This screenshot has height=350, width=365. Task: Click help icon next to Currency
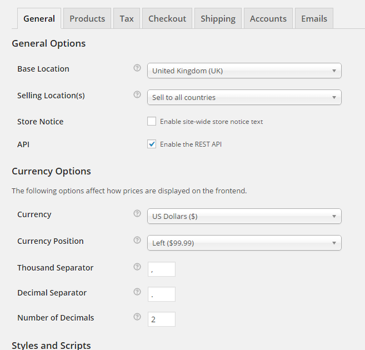[x=137, y=213]
